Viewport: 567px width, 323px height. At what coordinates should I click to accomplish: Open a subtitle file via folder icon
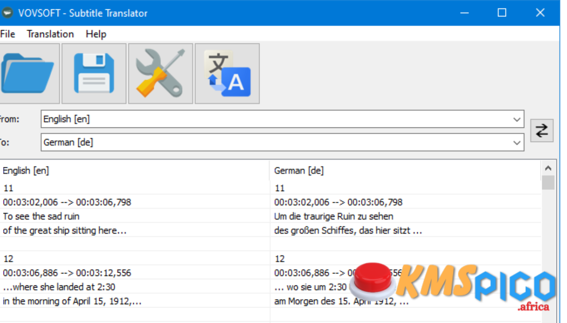coord(29,73)
